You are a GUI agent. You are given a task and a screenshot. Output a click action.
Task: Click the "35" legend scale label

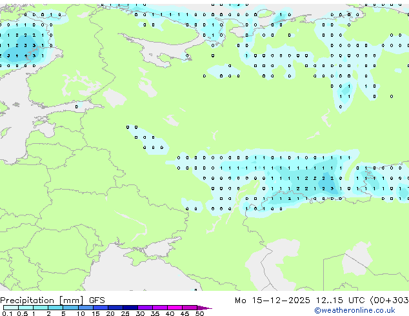point(155,313)
